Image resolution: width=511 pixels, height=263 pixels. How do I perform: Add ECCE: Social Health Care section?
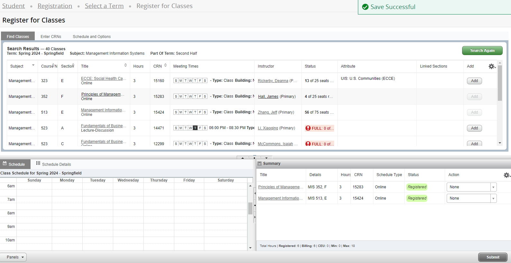tap(474, 81)
